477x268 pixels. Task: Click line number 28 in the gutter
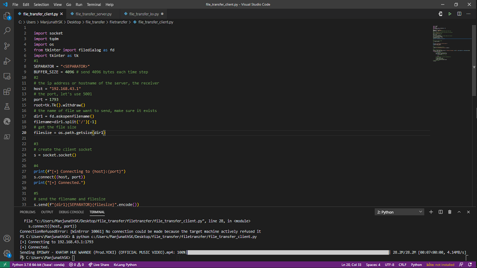(x=24, y=177)
